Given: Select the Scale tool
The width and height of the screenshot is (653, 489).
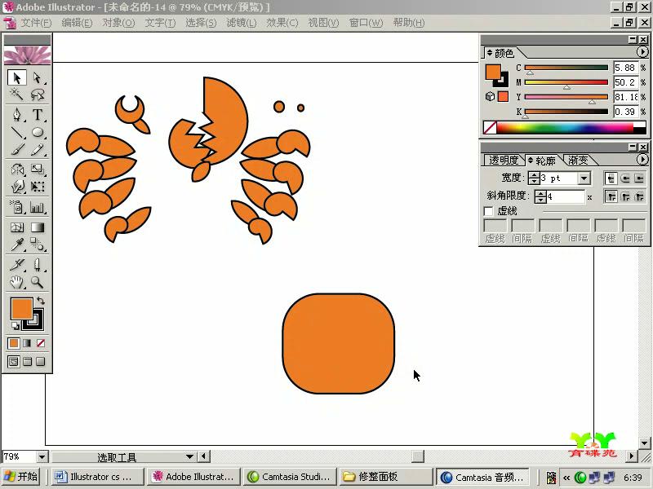Looking at the screenshot, I should 38,170.
